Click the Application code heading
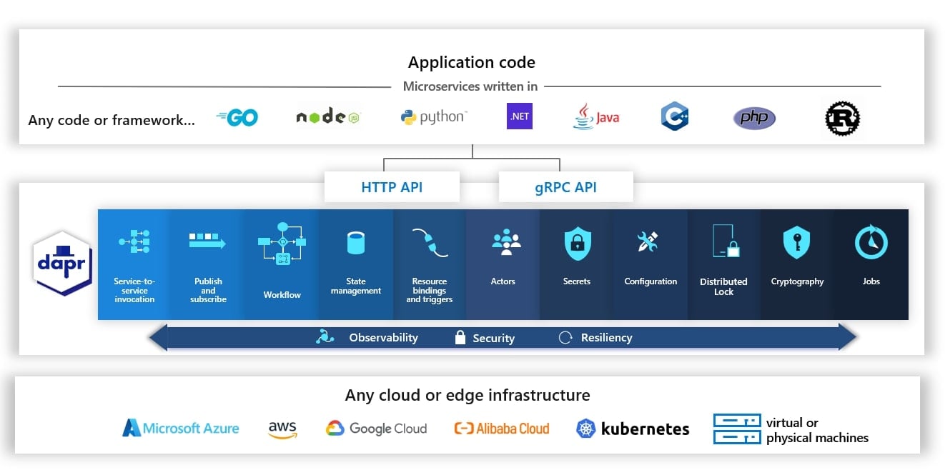945x475 pixels. point(472,62)
